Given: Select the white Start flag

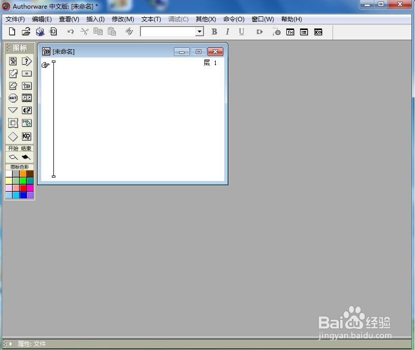Looking at the screenshot, I should [x=13, y=157].
